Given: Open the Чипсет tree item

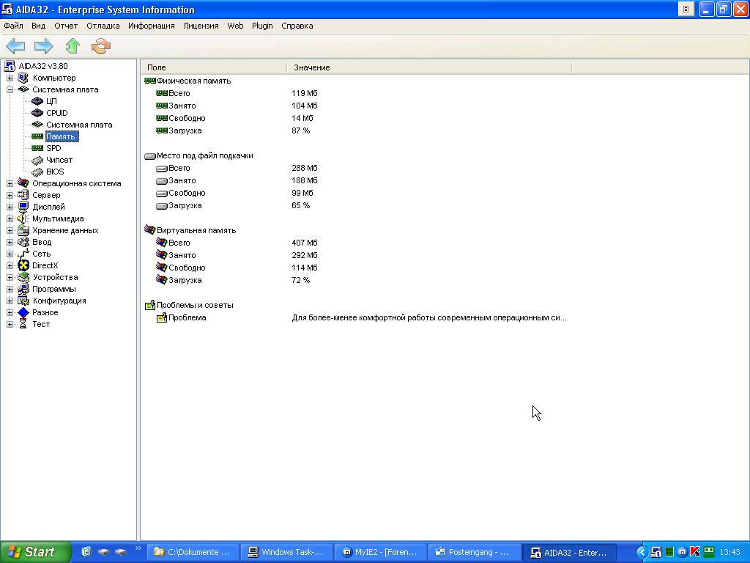Looking at the screenshot, I should tap(59, 160).
